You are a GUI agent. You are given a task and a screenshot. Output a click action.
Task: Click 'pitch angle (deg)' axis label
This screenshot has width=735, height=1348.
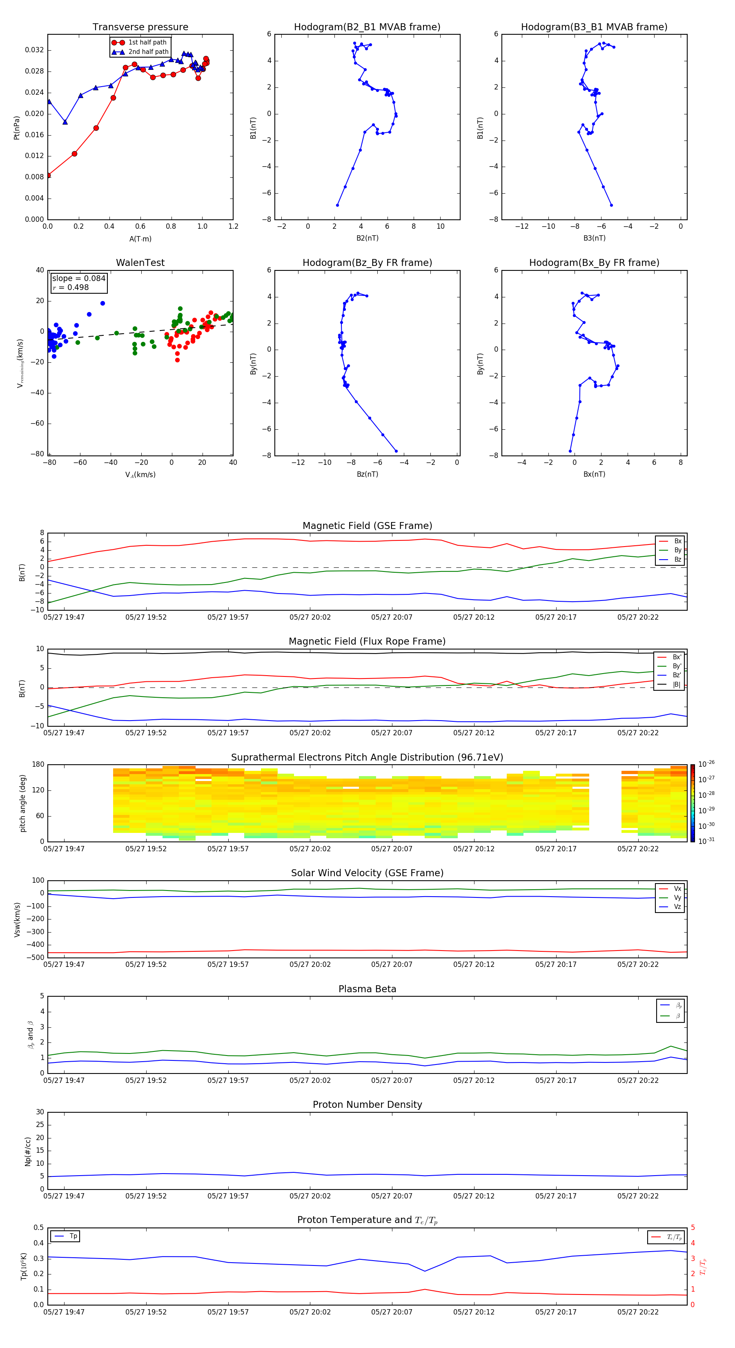tap(22, 803)
